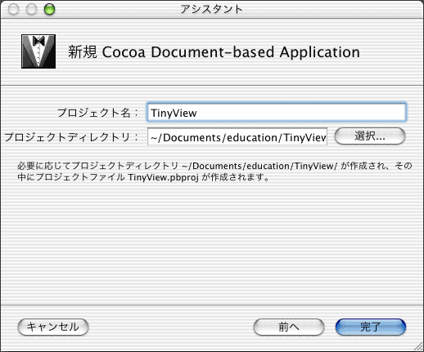Image resolution: width=424 pixels, height=352 pixels.
Task: Focus the project name field containing TinyView
Action: point(277,112)
